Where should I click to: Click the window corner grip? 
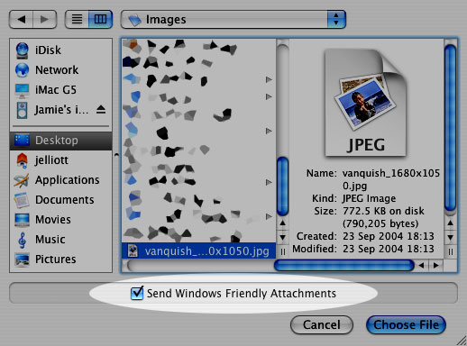tap(462, 341)
